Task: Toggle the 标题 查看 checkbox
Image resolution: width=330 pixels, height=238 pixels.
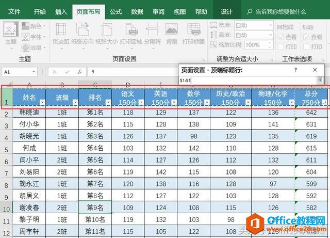Action: click(306, 37)
